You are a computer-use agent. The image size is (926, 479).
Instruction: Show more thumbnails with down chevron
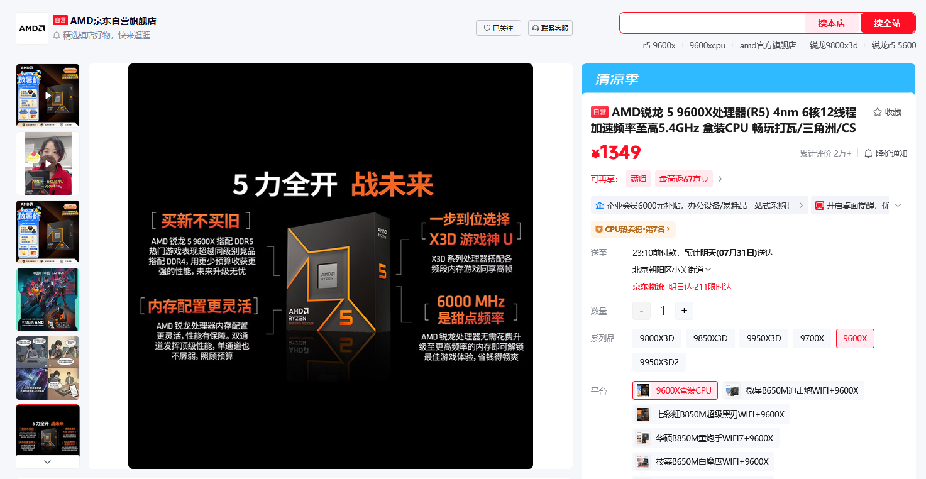coord(48,461)
